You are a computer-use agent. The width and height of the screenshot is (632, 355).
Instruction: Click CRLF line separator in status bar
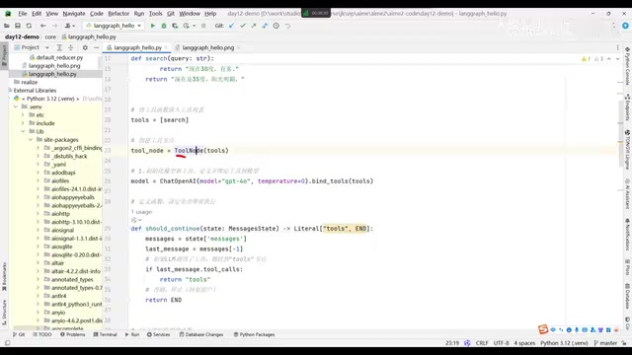click(482, 343)
